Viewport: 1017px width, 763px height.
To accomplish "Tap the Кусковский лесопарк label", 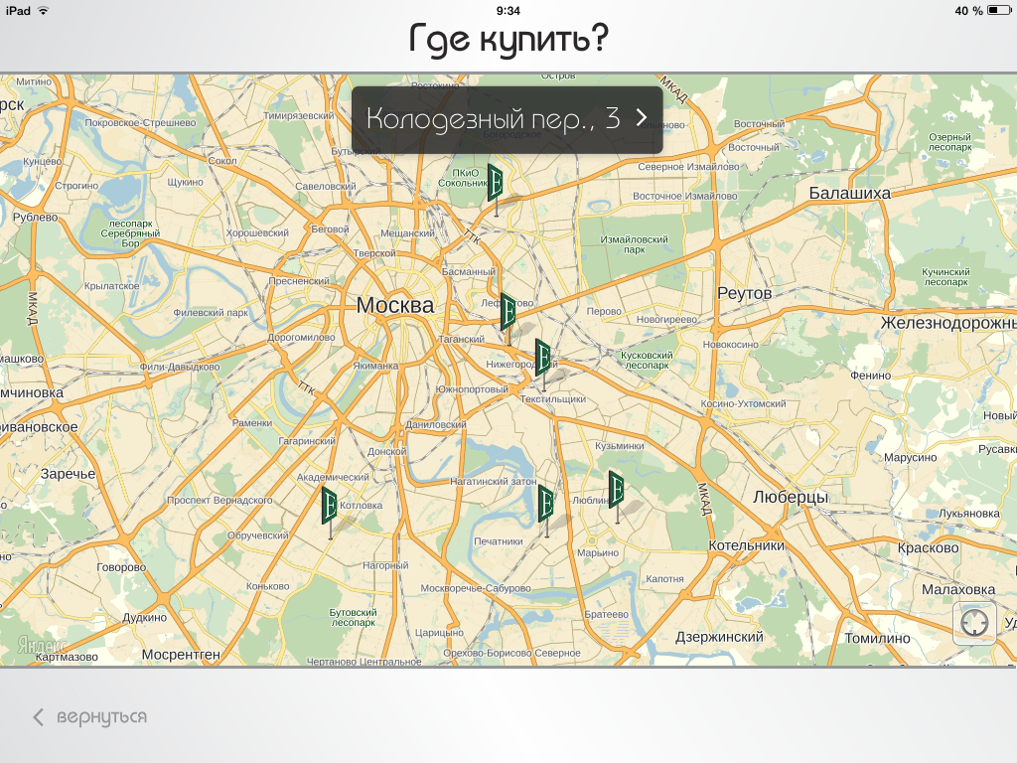I will [x=647, y=360].
